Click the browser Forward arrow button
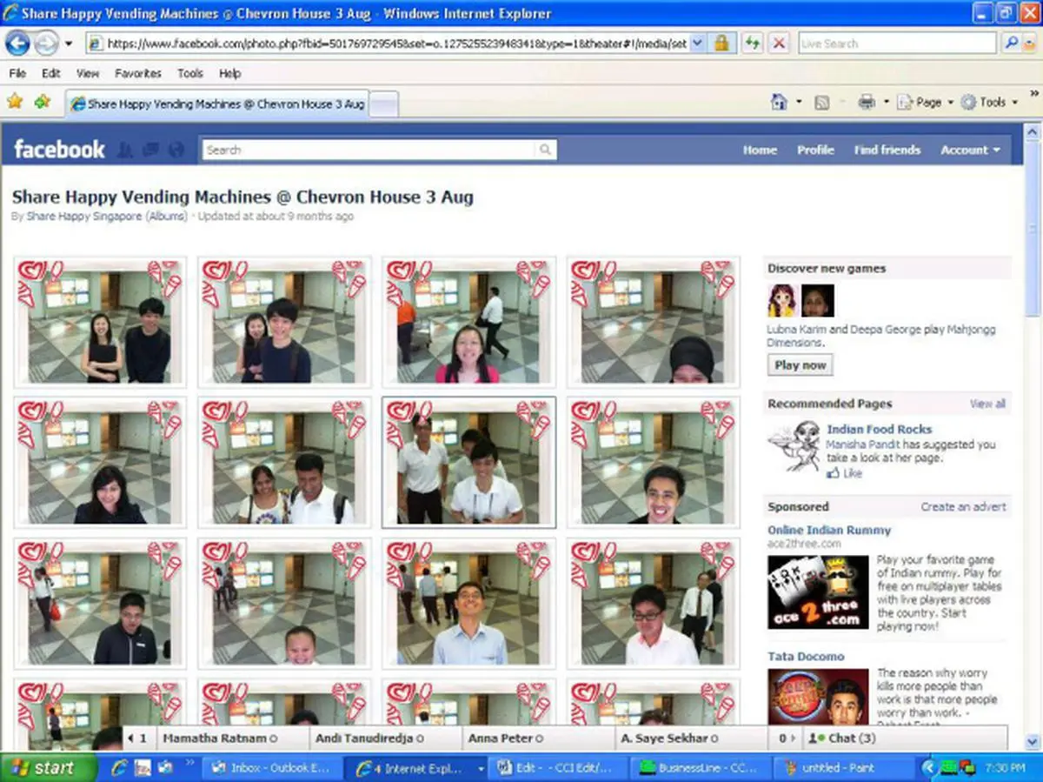The height and width of the screenshot is (782, 1043). [x=45, y=43]
